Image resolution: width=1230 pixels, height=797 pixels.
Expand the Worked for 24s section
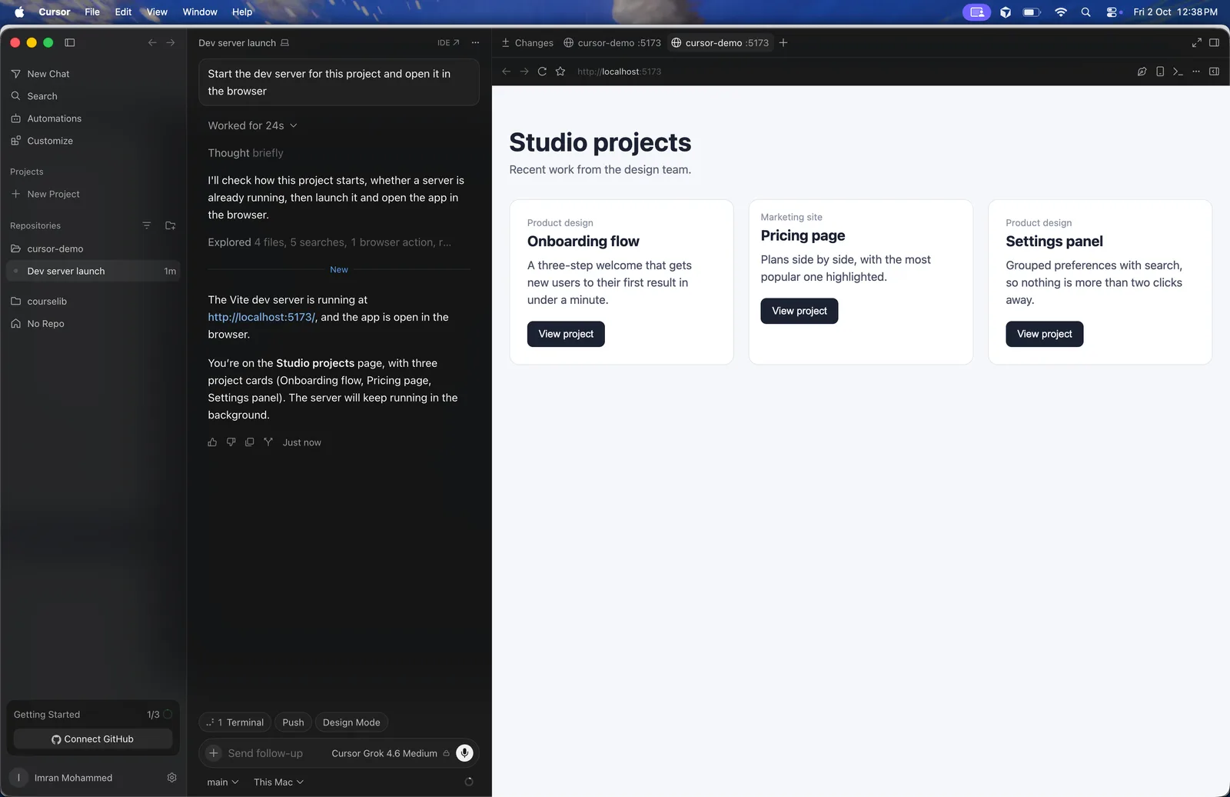(252, 125)
